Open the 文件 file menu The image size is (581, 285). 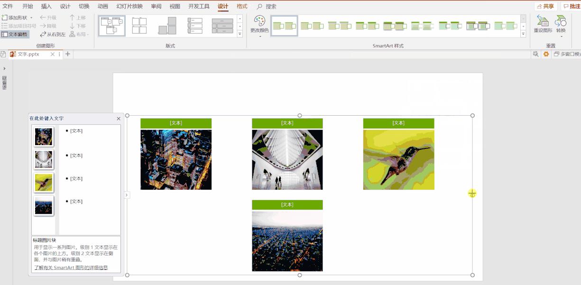click(x=8, y=7)
